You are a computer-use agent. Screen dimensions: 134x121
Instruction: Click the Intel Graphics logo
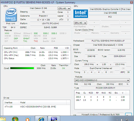click(81, 14)
